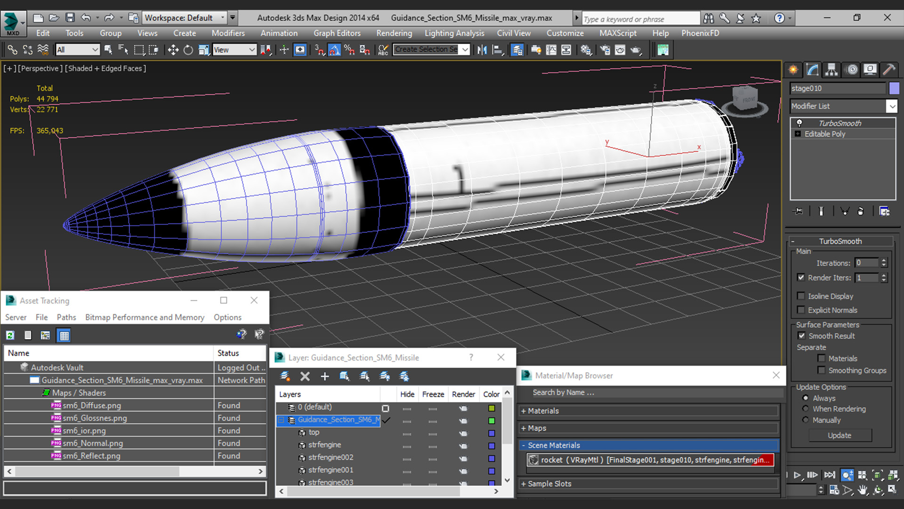Image resolution: width=904 pixels, height=509 pixels.
Task: Open the All selection filter dropdown
Action: coord(77,49)
